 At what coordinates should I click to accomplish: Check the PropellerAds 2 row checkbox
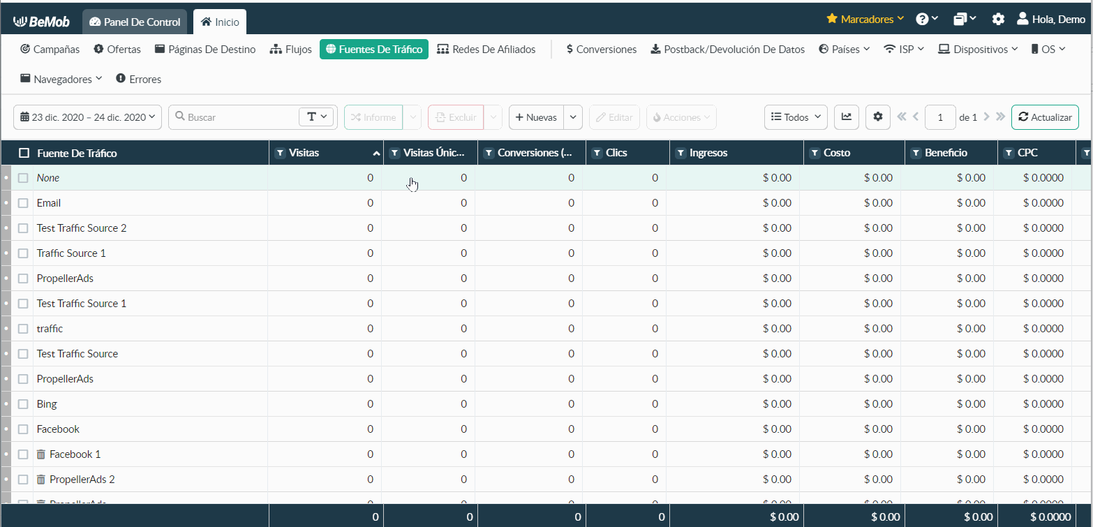(23, 480)
